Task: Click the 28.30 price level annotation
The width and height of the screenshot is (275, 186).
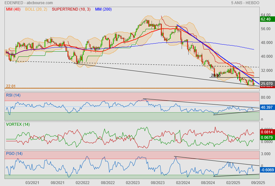Action: 216,75
